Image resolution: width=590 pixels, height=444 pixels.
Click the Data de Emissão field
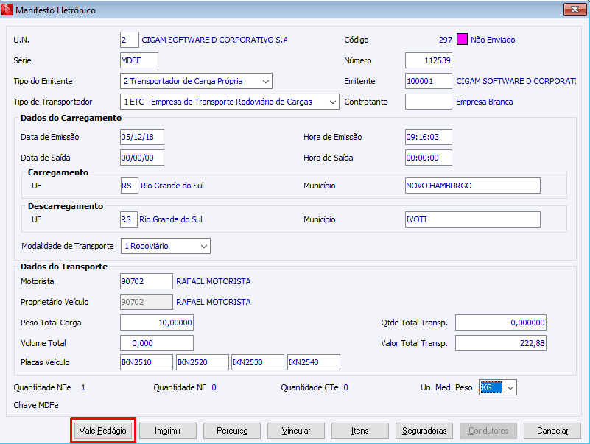[x=142, y=137]
